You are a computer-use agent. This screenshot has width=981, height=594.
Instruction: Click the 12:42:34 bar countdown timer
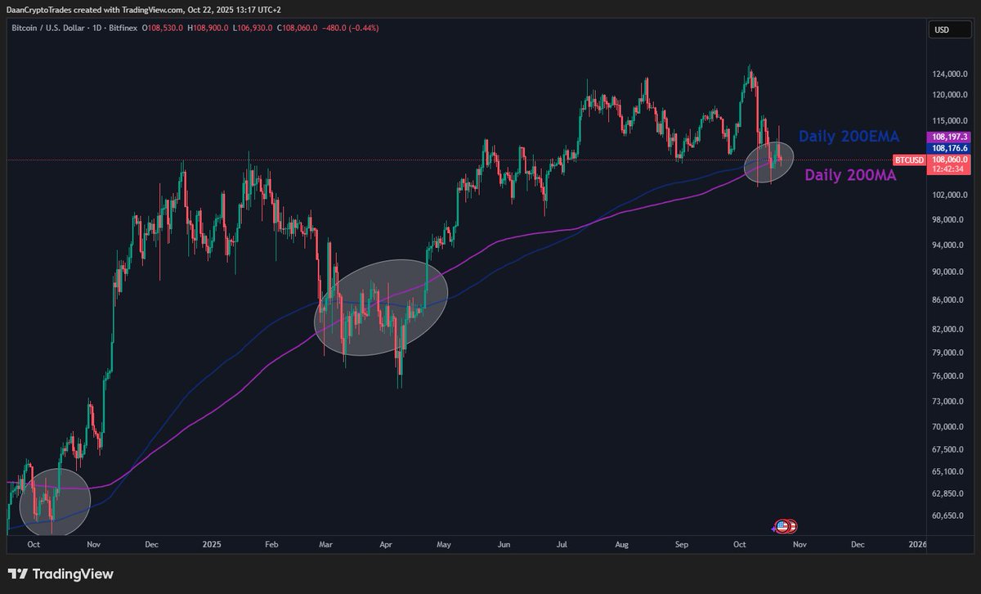pyautogui.click(x=949, y=169)
